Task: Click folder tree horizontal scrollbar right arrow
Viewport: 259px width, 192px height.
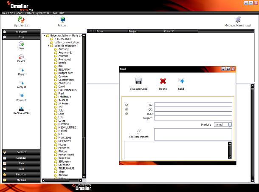Action: point(80,181)
